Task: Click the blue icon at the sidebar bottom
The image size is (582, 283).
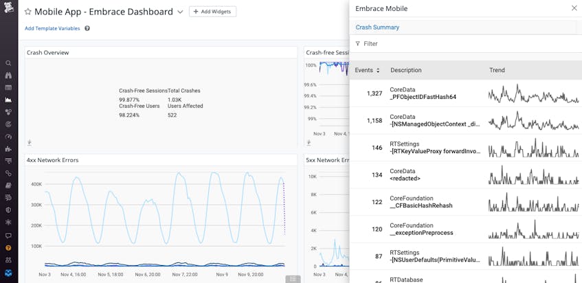Action: tap(8, 273)
